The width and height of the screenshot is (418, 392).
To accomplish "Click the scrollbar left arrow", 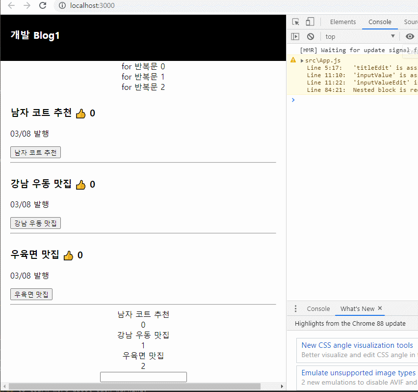I will tap(4, 386).
